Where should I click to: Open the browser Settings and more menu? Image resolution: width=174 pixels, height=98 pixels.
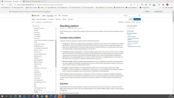[172, 5]
